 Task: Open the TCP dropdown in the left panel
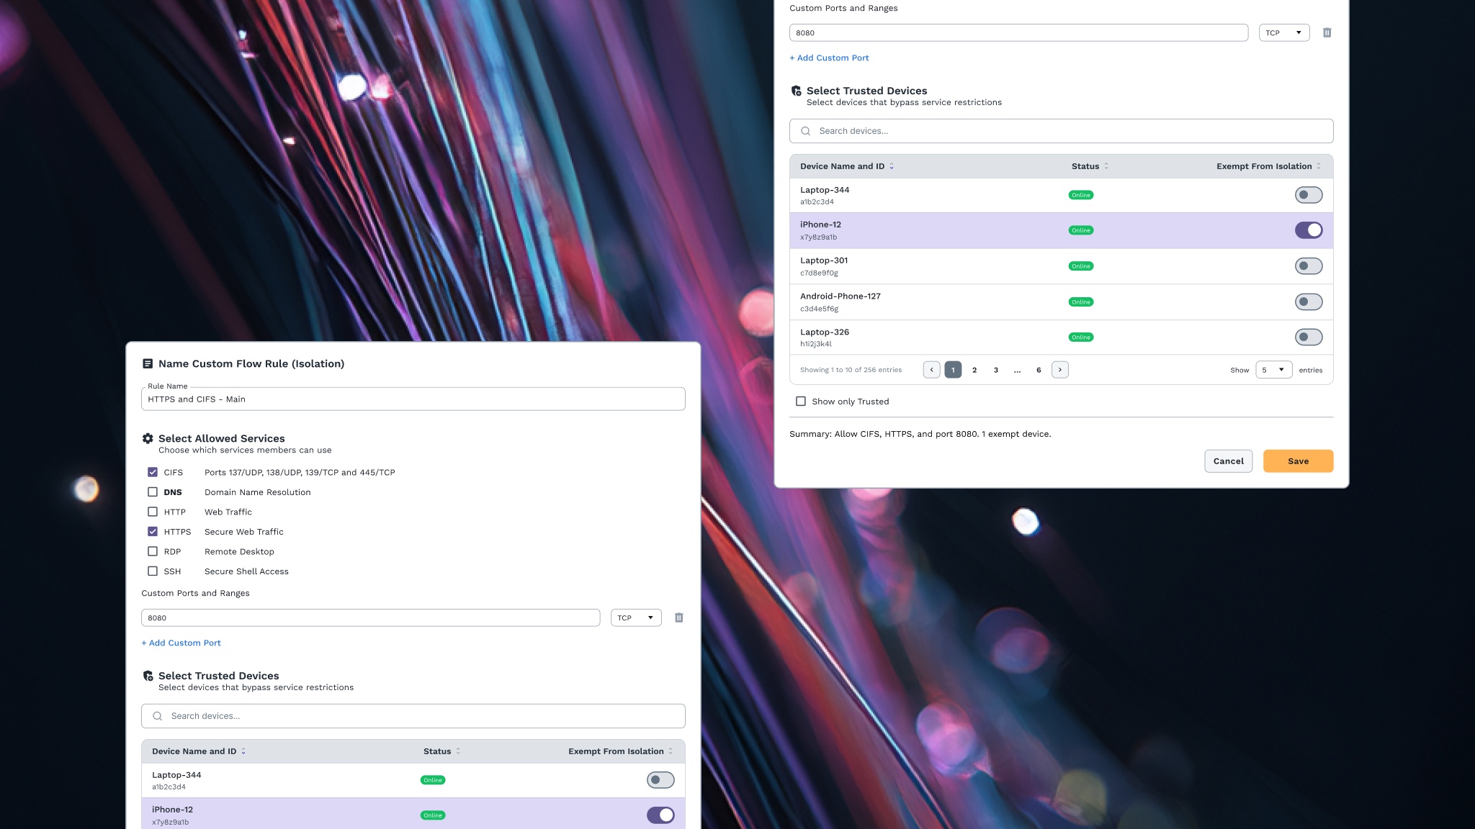point(636,617)
